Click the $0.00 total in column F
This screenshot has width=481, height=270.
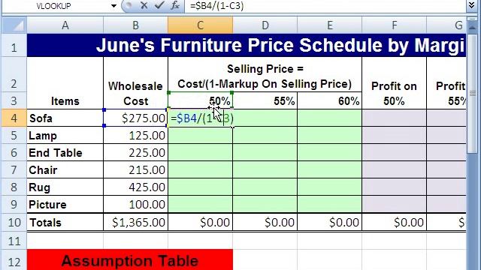[x=394, y=222]
